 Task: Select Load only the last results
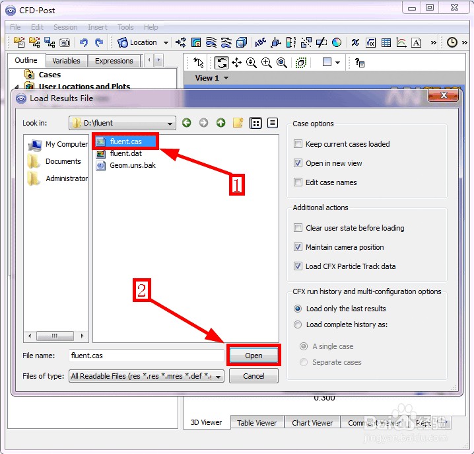pyautogui.click(x=298, y=309)
